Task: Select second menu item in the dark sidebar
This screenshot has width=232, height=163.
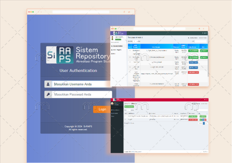Action: tap(115, 113)
